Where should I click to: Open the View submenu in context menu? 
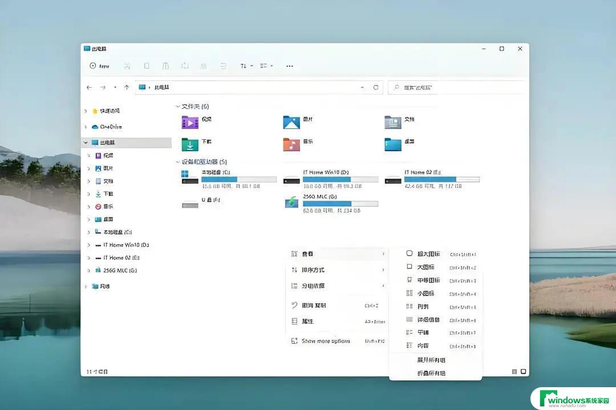tap(338, 254)
